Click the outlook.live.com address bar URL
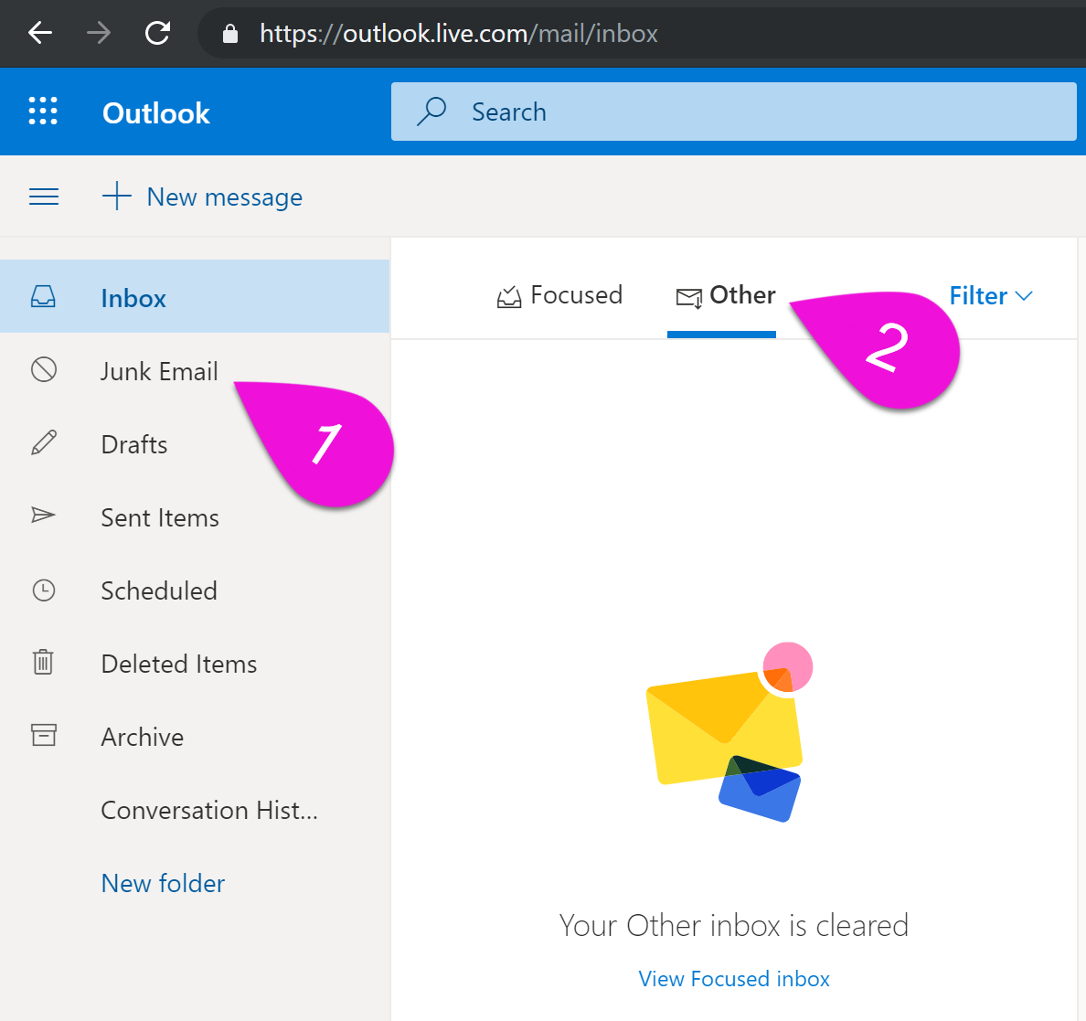Screen dimensions: 1086x1021 pyautogui.click(x=459, y=33)
